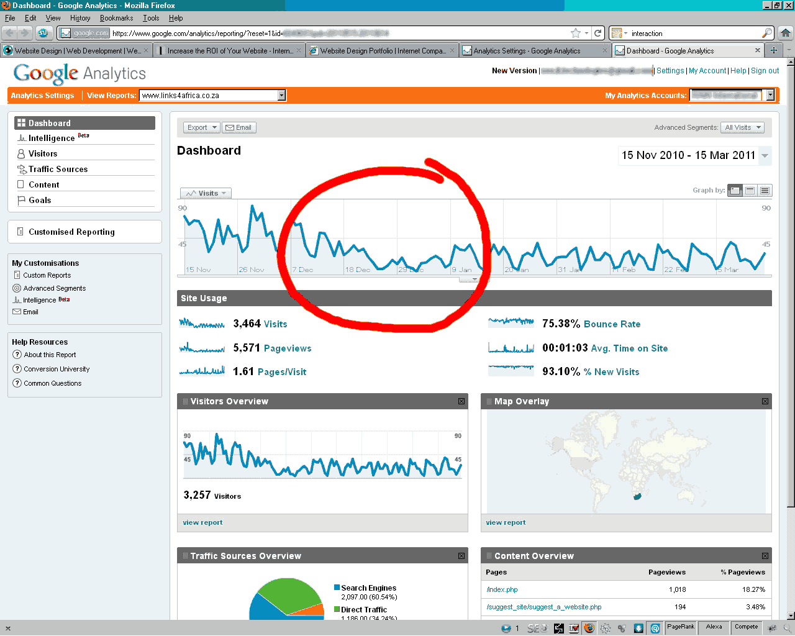
Task: Close the Analytics Settings browser tab
Action: [x=605, y=50]
